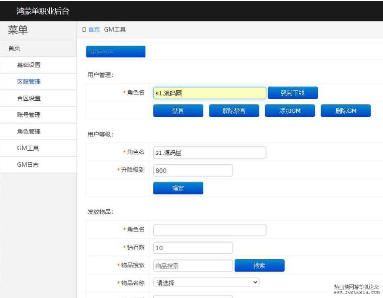The width and height of the screenshot is (383, 298).
Task: Open 基础设置 in the sidebar menu
Action: 29,65
